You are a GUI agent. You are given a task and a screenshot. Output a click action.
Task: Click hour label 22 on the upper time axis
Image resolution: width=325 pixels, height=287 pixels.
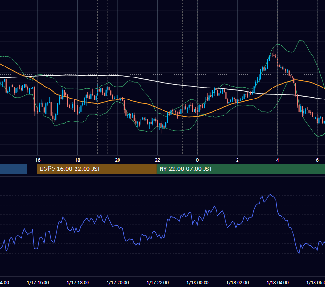point(158,160)
